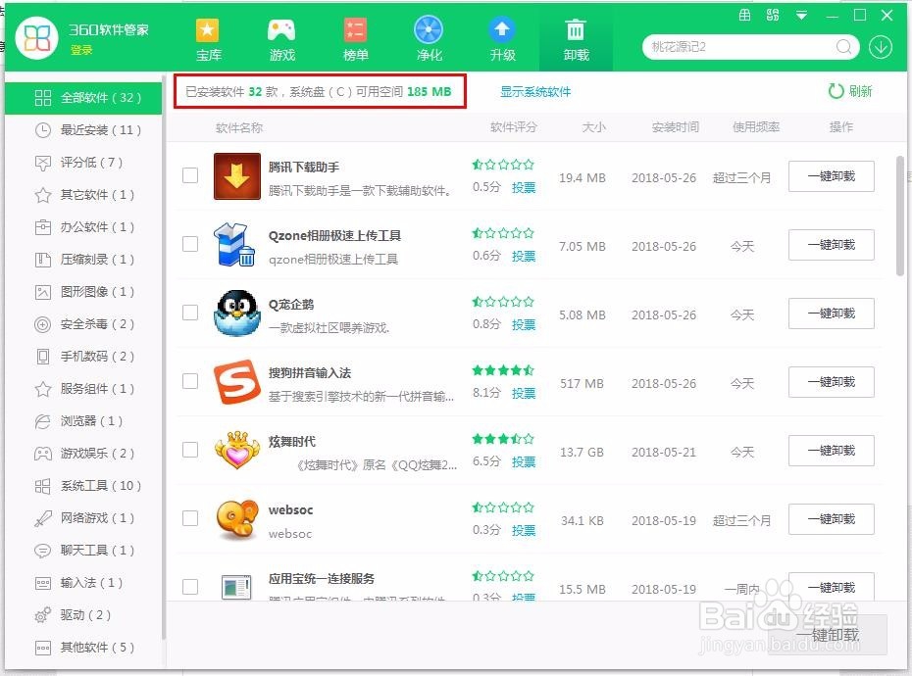Viewport: 912px width, 676px height.
Task: Click 一键卸载 for Qzone相册极速上传工具
Action: pyautogui.click(x=832, y=245)
